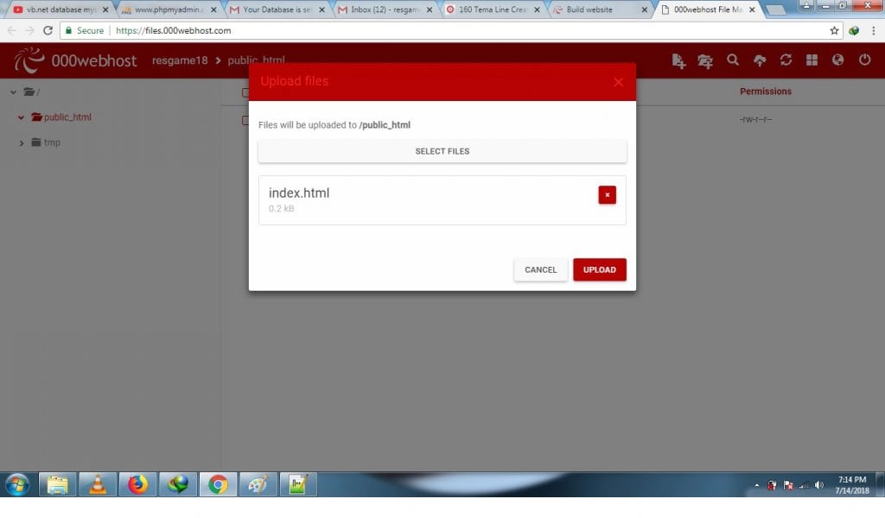This screenshot has width=885, height=518.
Task: Open Chrome three-dot menu
Action: coord(873,30)
